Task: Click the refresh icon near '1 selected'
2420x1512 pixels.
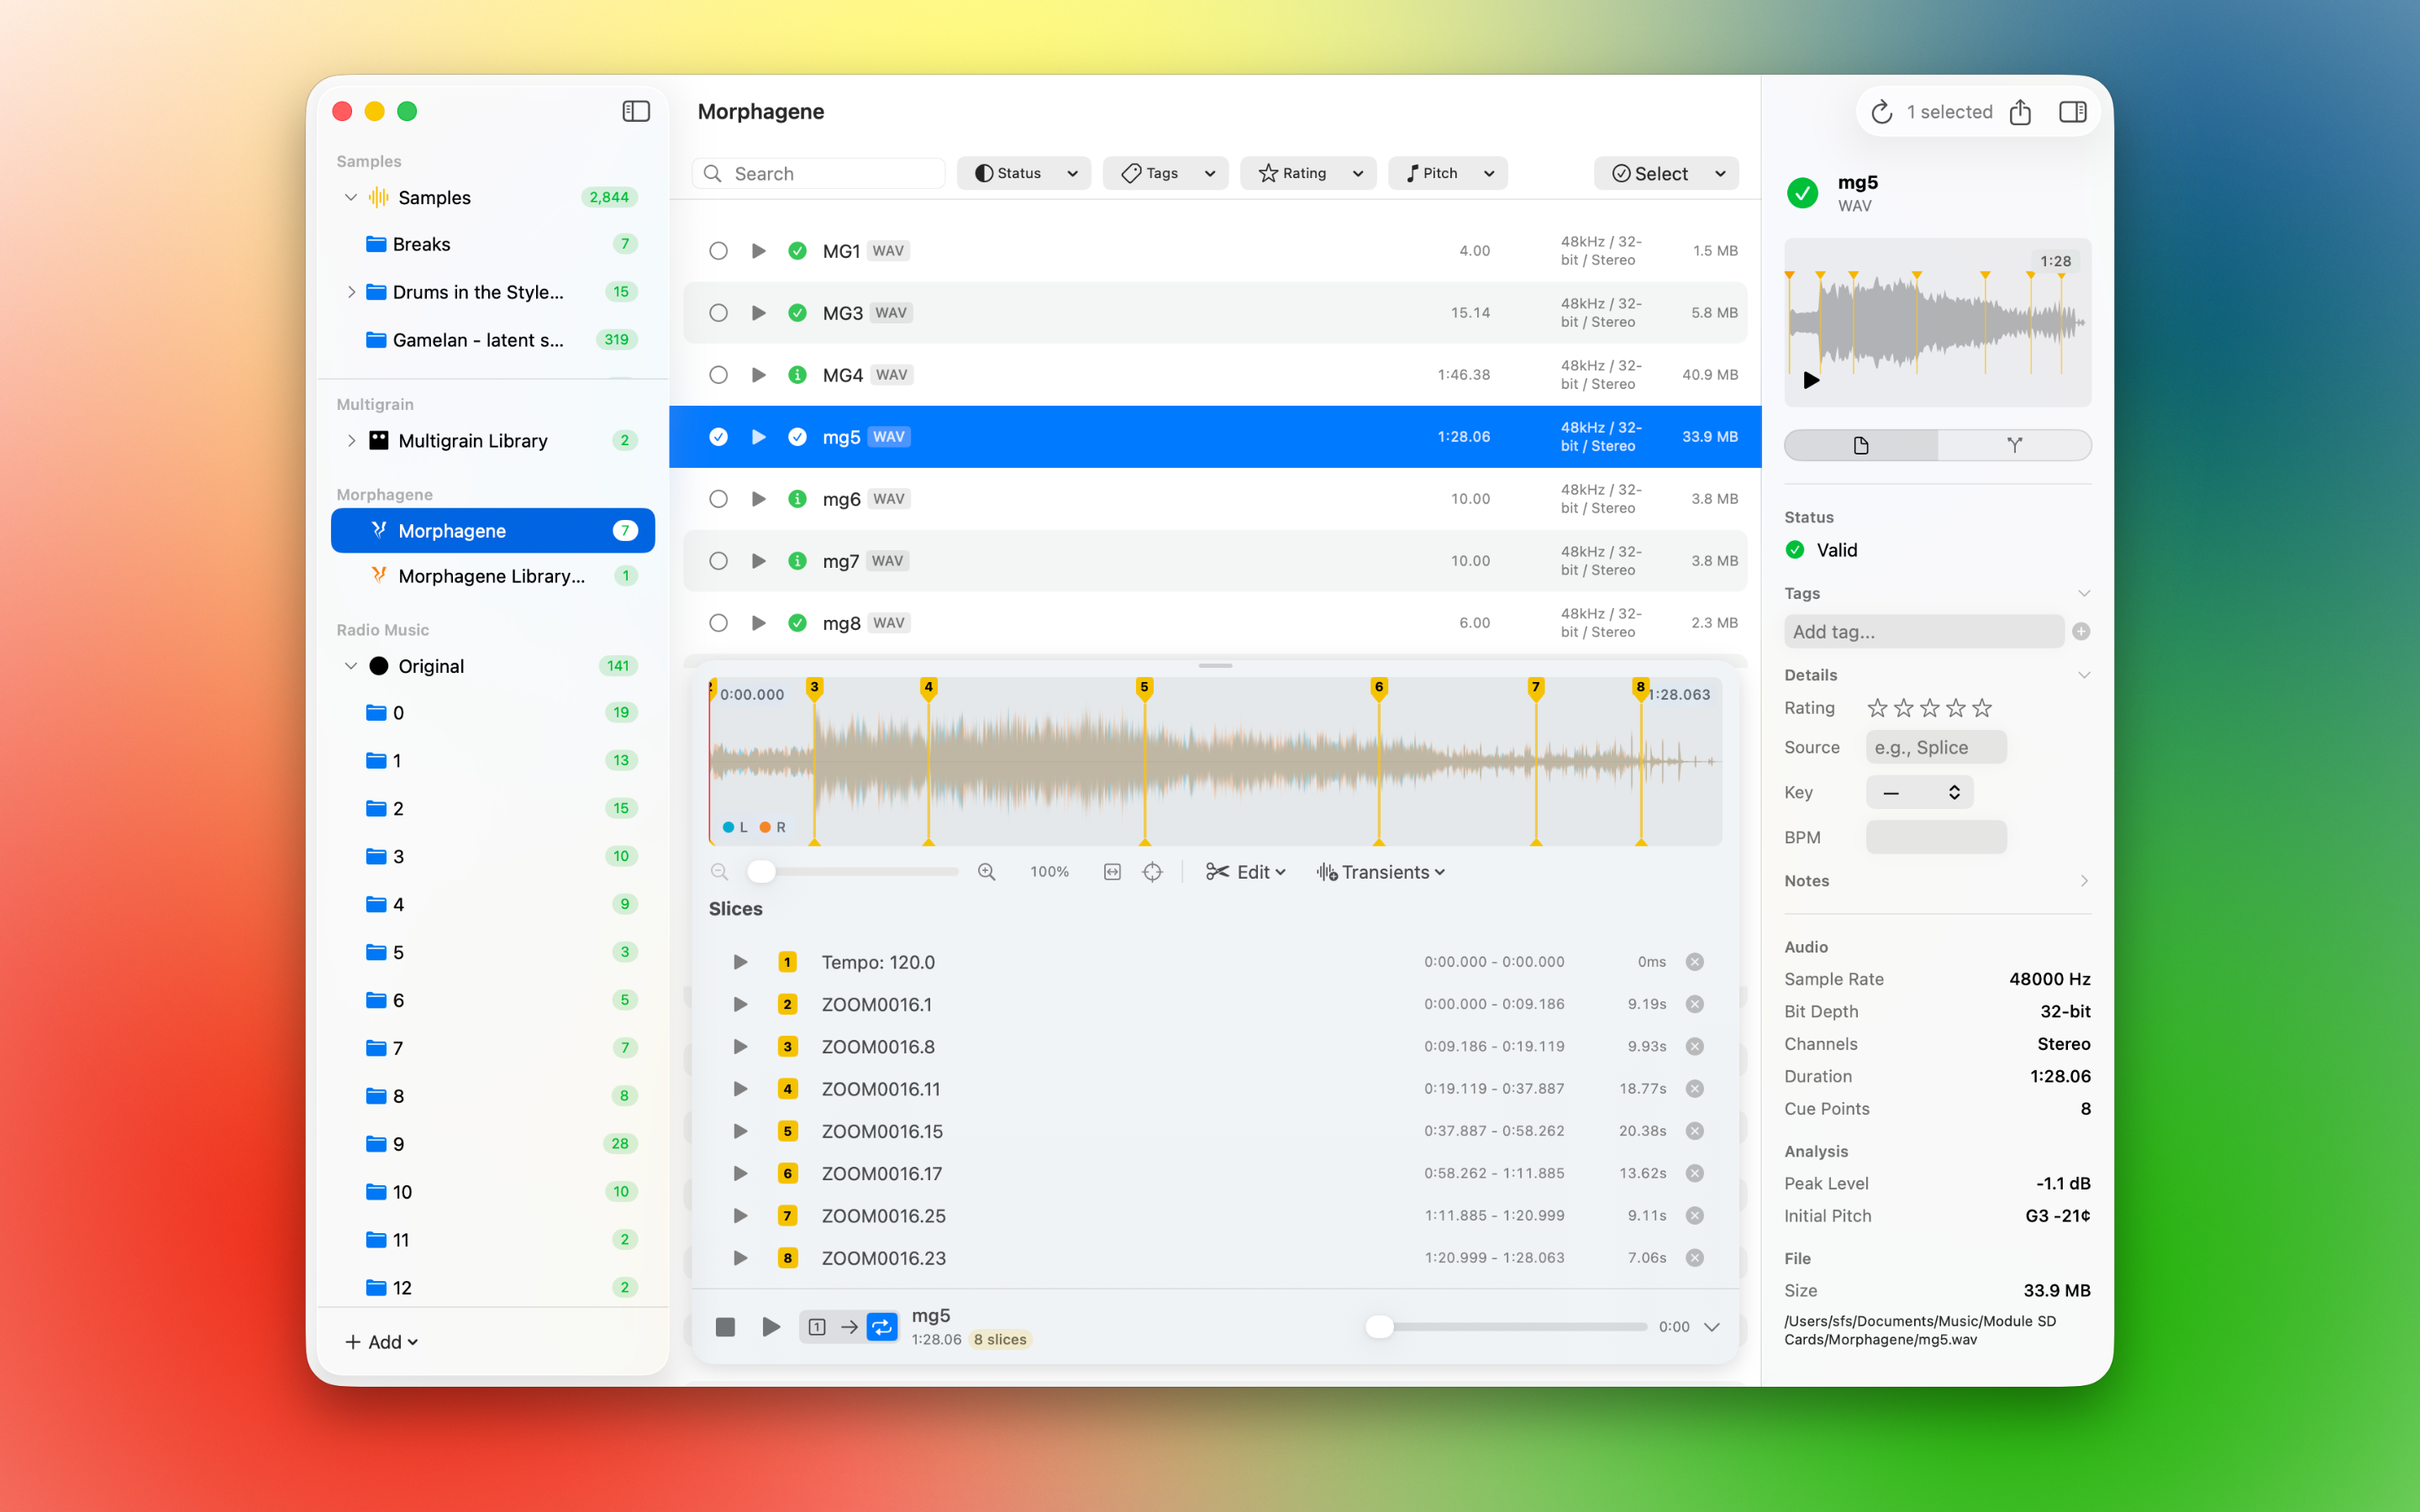Action: pyautogui.click(x=1881, y=112)
